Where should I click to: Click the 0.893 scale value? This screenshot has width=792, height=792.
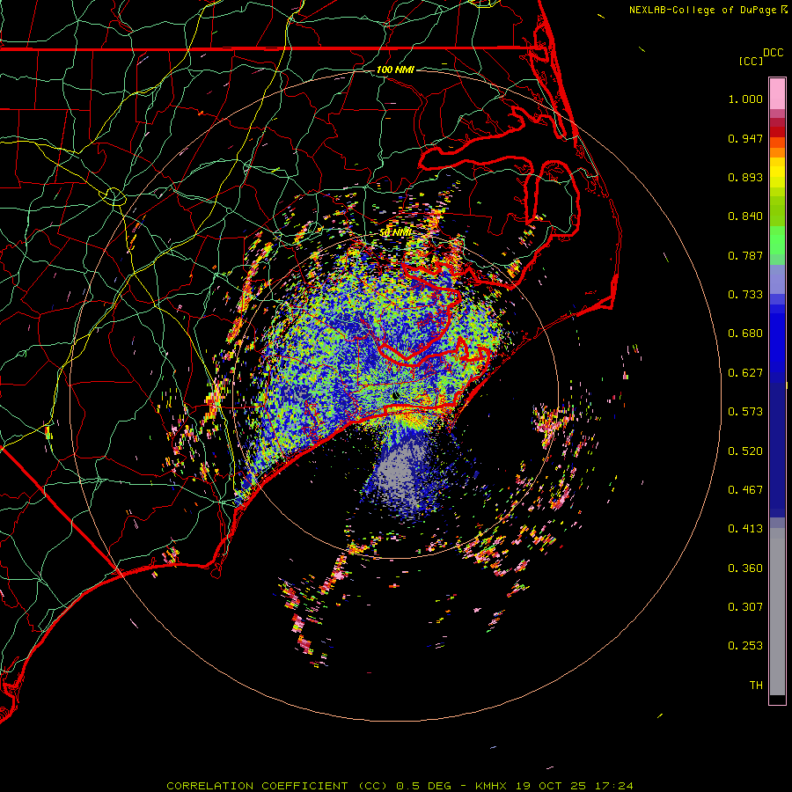pos(745,177)
